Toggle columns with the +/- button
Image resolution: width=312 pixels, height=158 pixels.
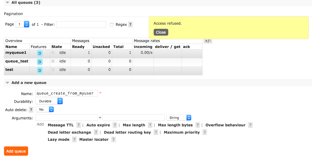point(208,41)
